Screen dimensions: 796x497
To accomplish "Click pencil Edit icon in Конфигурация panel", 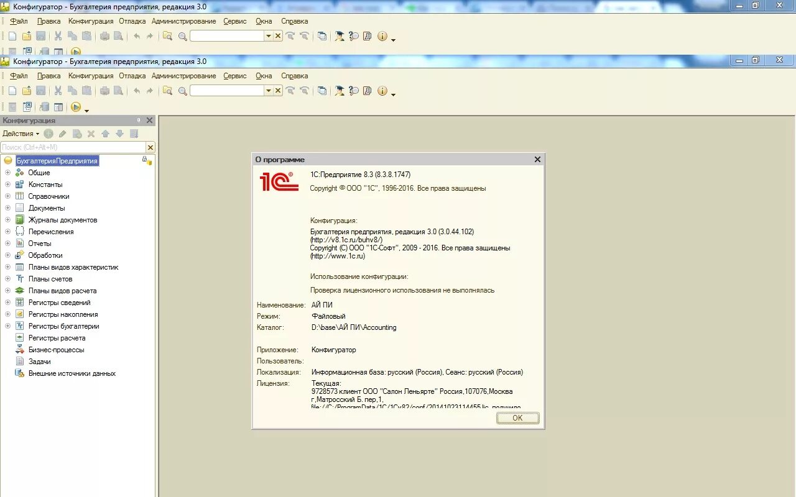I will pos(62,134).
